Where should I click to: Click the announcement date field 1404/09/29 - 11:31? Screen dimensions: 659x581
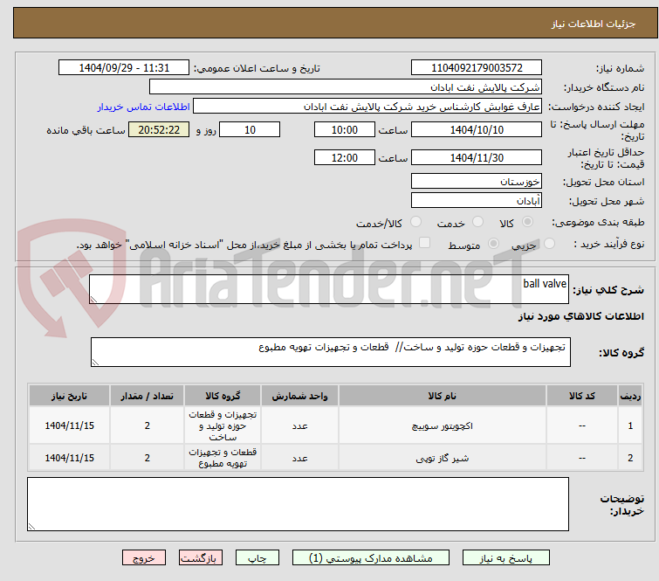pos(124,68)
